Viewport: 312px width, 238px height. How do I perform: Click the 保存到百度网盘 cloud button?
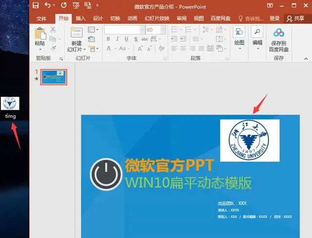[278, 40]
